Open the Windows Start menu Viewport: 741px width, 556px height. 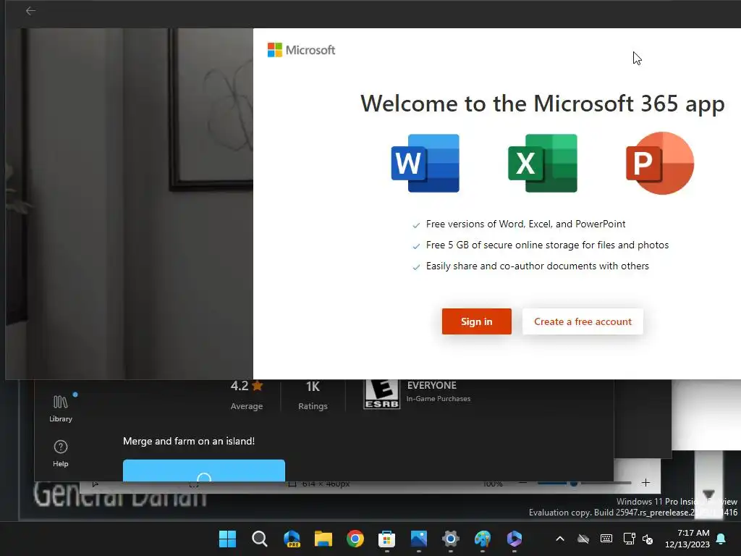227,539
